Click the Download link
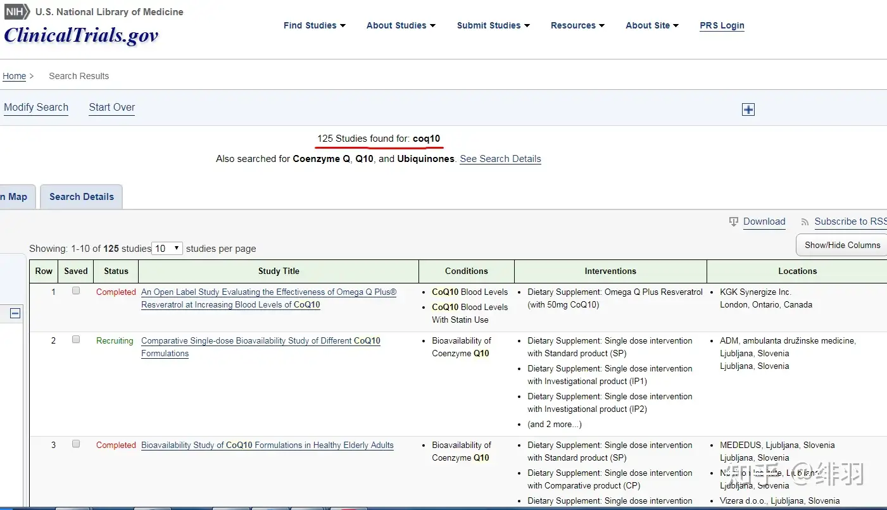This screenshot has height=510, width=887. coord(764,221)
